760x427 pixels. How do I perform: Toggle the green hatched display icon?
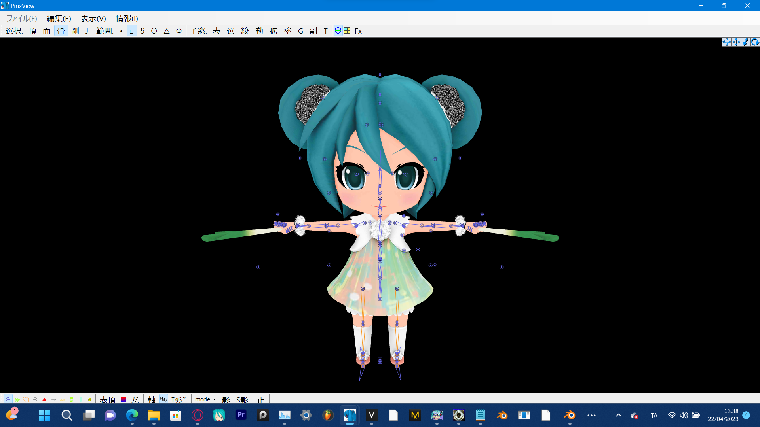pyautogui.click(x=17, y=399)
